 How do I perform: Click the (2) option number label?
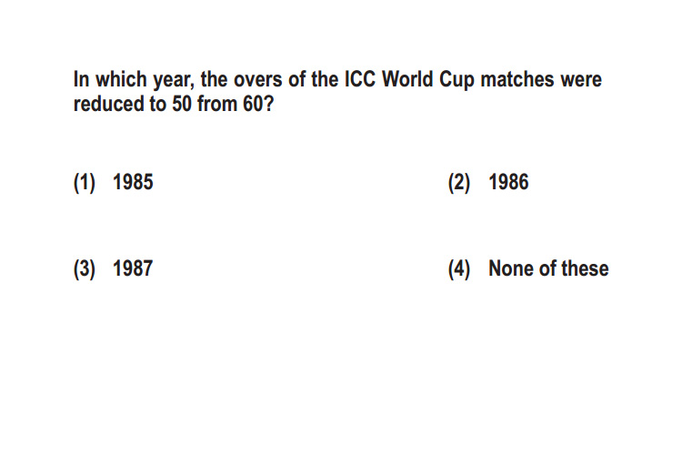click(459, 182)
